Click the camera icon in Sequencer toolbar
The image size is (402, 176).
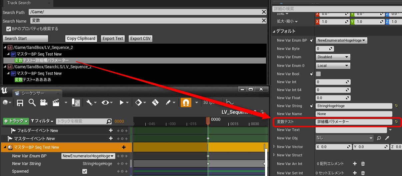[x=44, y=103]
